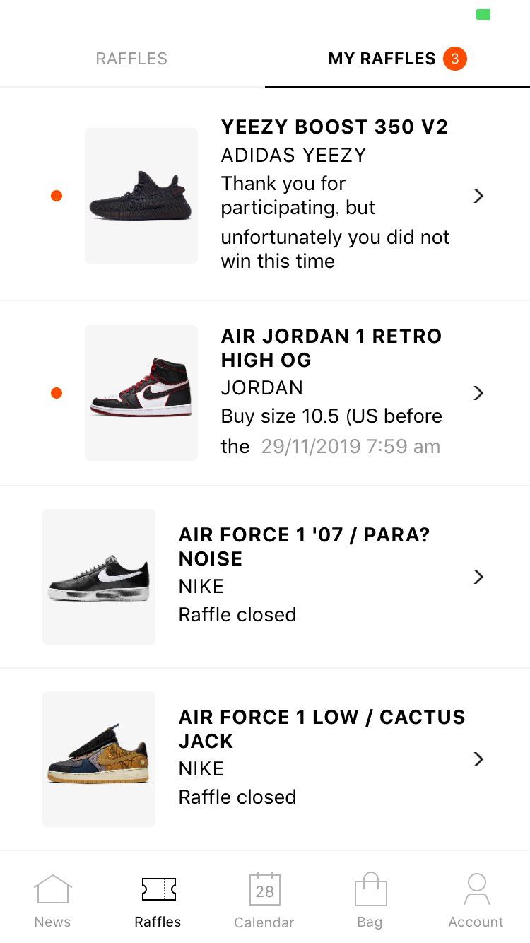Expand Air Force 1 Cactus Jack chevron
This screenshot has width=530, height=943.
(x=478, y=759)
